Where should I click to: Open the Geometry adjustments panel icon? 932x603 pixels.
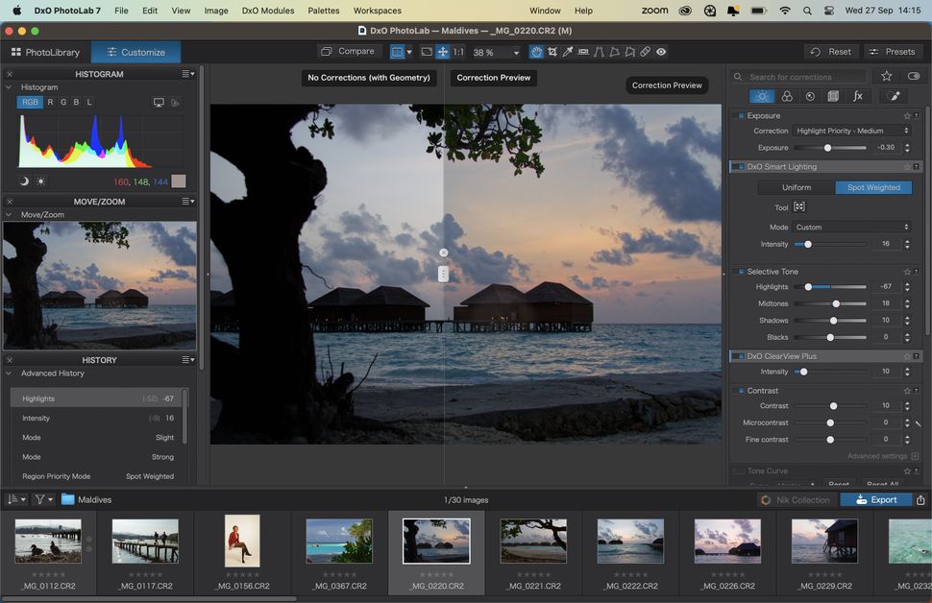pyautogui.click(x=835, y=96)
